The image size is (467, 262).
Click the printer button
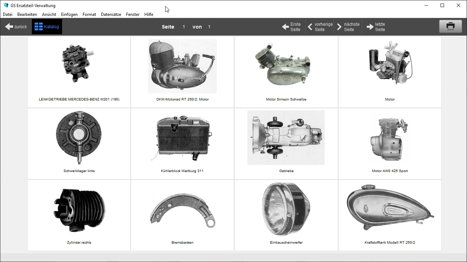(x=450, y=26)
